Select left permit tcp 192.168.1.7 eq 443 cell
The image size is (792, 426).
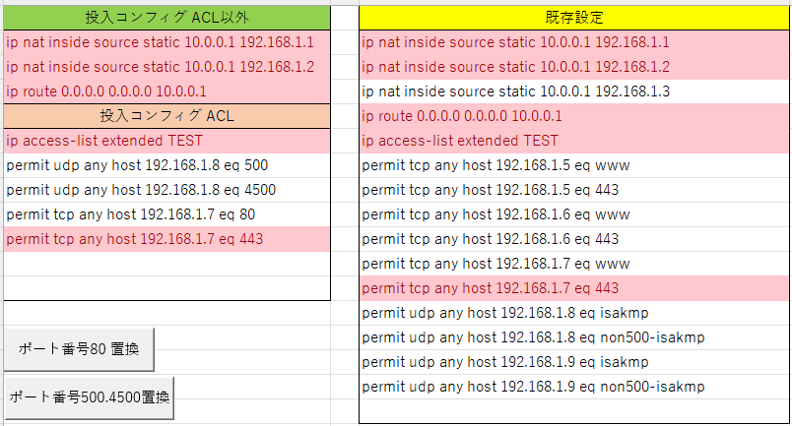(x=167, y=239)
